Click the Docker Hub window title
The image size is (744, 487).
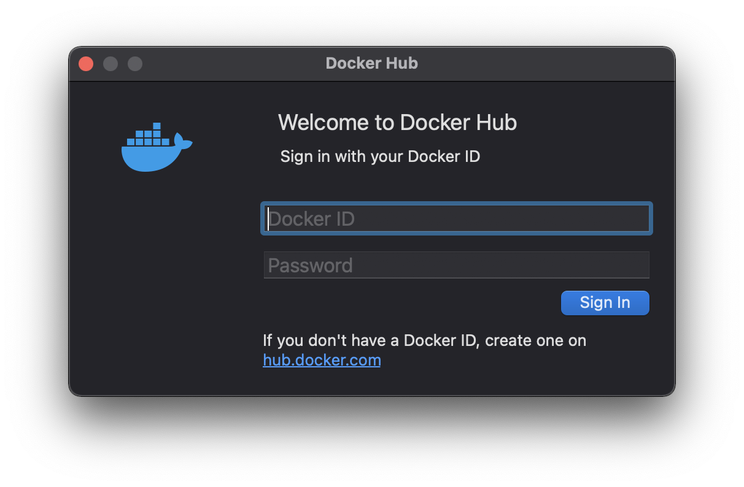tap(372, 63)
